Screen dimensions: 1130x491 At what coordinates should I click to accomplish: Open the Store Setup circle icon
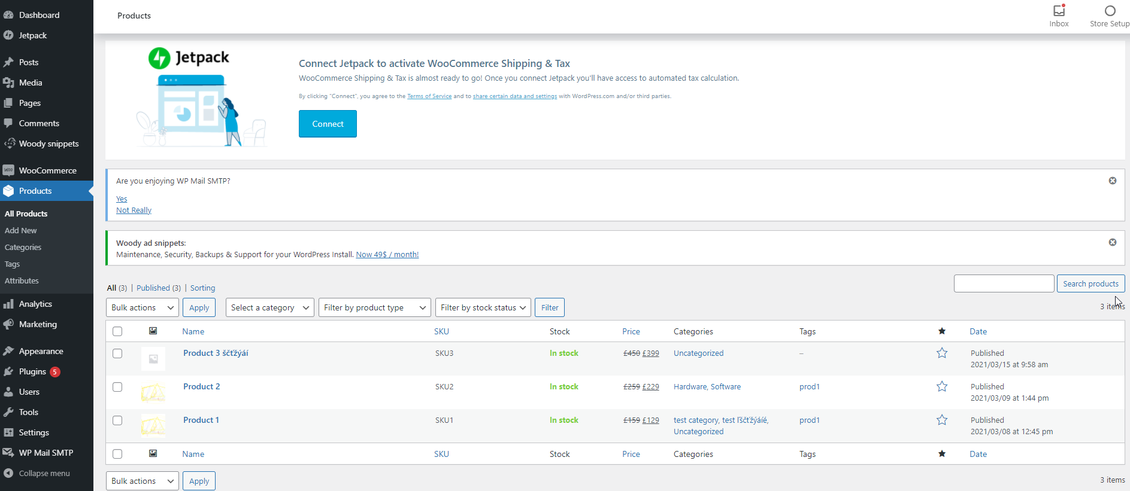pos(1110,11)
